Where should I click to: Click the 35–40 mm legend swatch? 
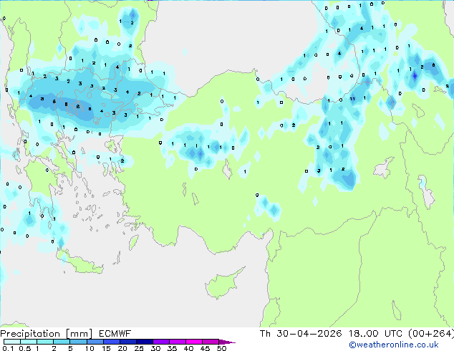pos(177,342)
